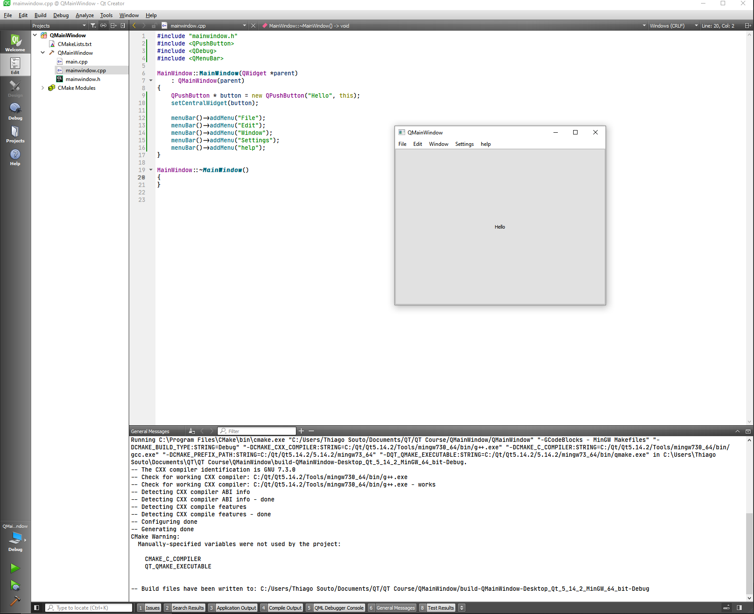Fold the destructor at line 19
754x614 pixels.
[151, 170]
